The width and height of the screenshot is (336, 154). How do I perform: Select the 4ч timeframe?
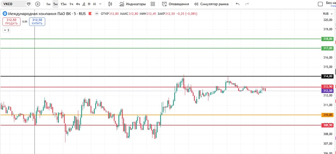tap(78, 4)
